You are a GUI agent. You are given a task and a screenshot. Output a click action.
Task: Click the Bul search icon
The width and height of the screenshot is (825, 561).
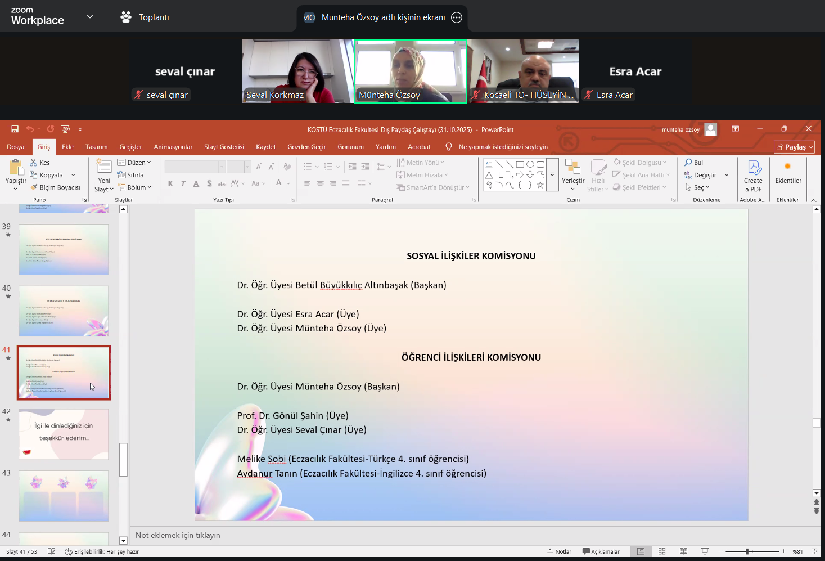[x=693, y=163]
